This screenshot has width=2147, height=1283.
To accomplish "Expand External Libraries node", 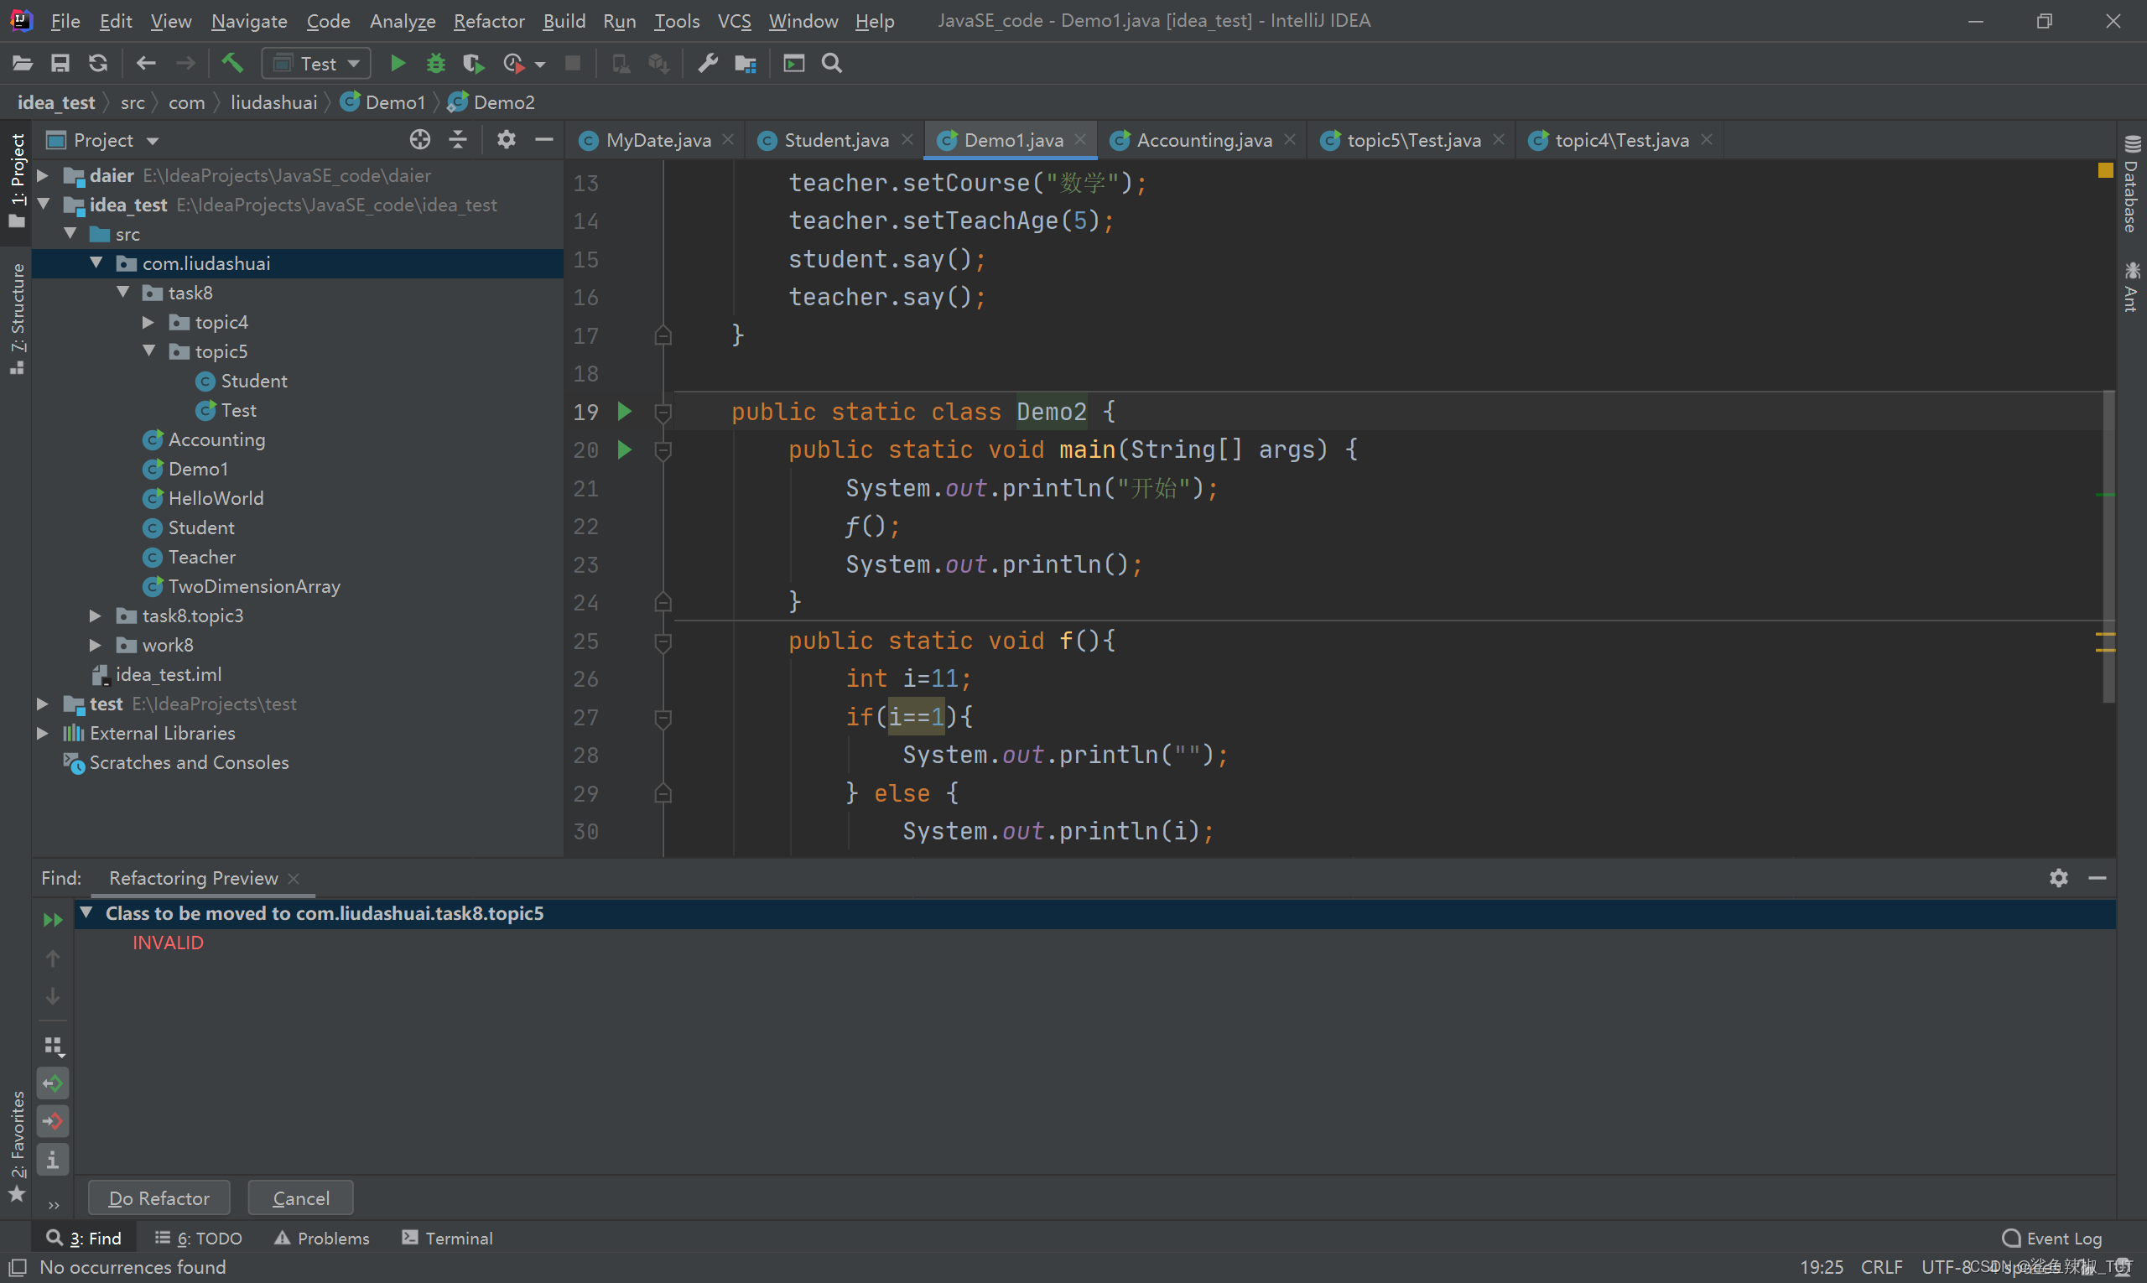I will [x=43, y=733].
